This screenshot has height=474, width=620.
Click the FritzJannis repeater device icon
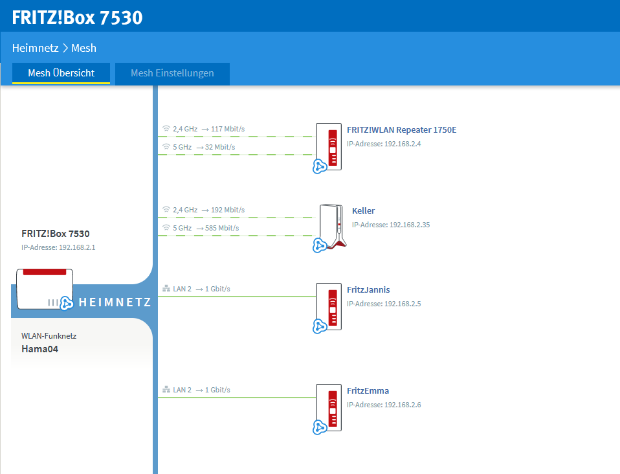329,307
